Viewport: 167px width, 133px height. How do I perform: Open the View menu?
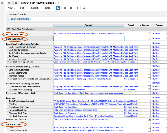coord(12,8)
